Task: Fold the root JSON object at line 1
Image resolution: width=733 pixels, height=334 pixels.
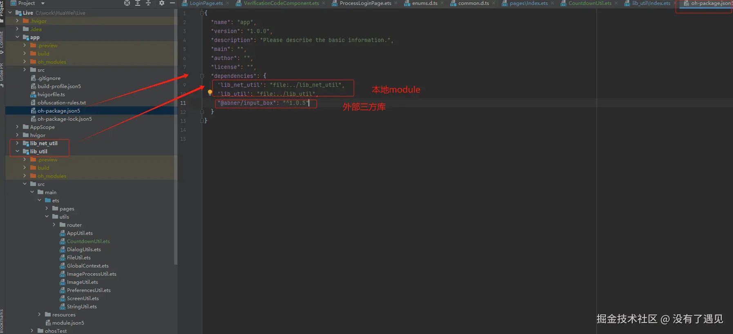Action: coord(202,13)
